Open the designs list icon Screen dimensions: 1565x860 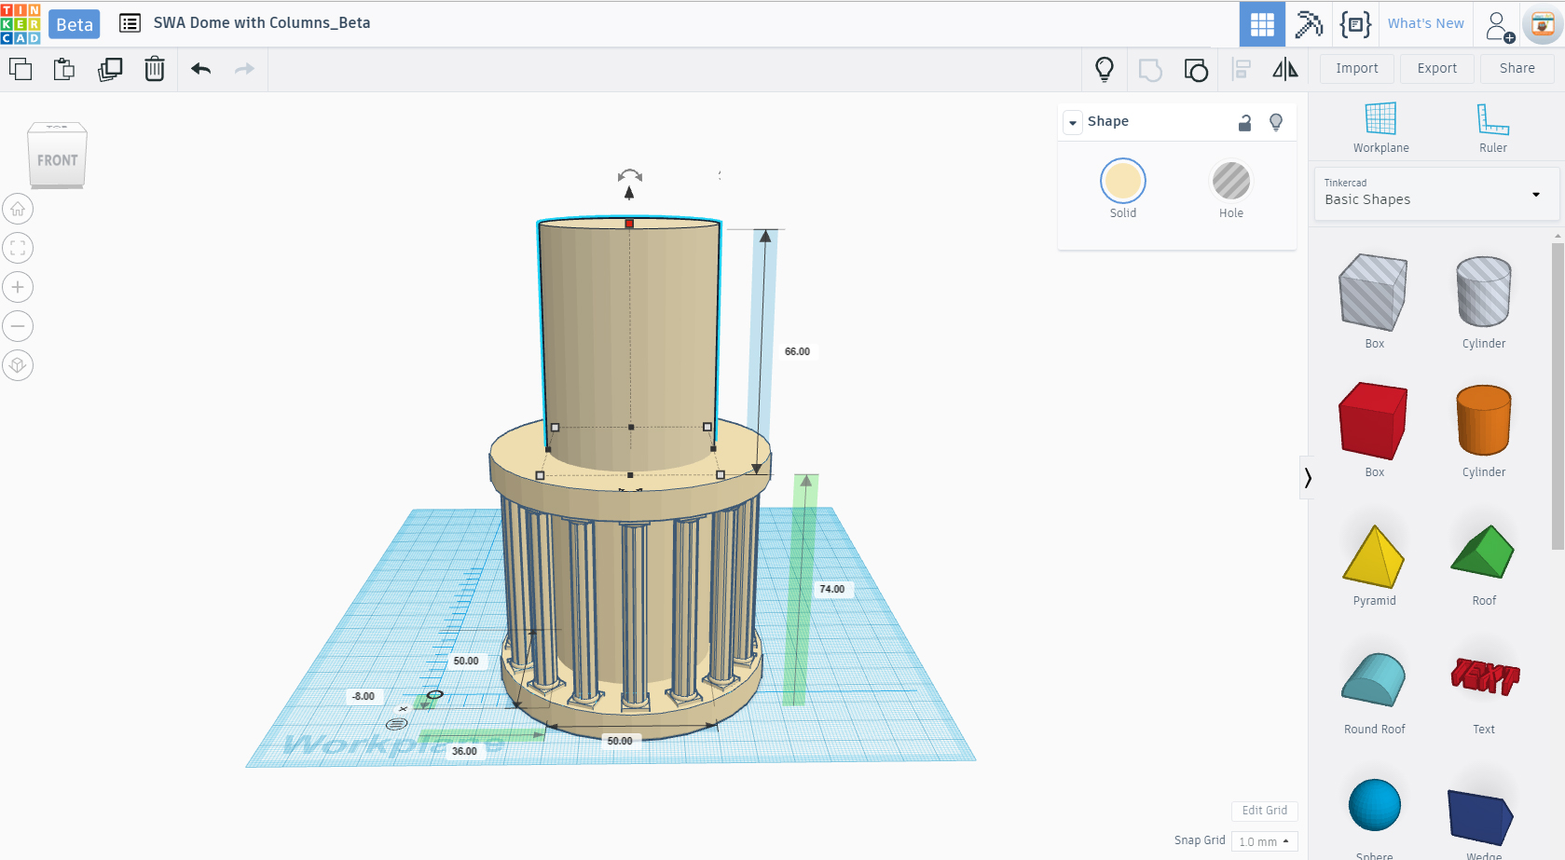(130, 23)
